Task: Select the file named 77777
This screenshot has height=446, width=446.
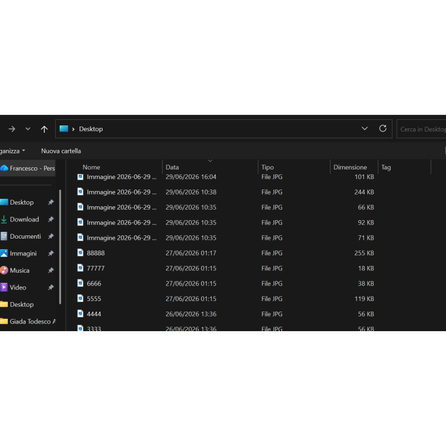Action: 226,268
